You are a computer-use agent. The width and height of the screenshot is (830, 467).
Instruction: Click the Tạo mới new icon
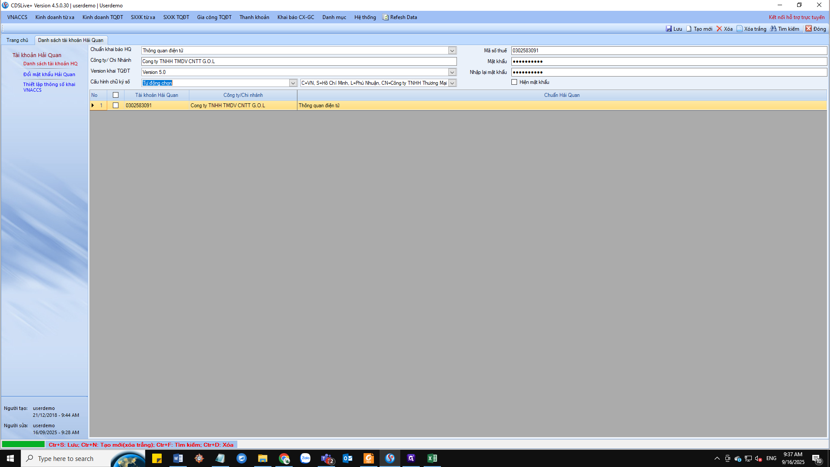689,29
